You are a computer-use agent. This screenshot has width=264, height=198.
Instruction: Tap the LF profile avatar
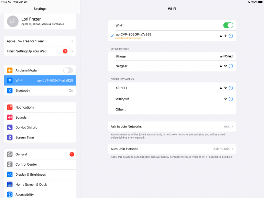pyautogui.click(x=13, y=21)
